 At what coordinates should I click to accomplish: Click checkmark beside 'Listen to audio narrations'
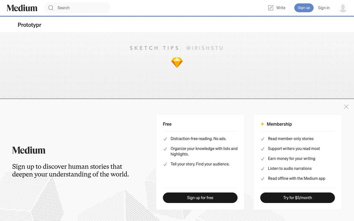click(x=262, y=169)
